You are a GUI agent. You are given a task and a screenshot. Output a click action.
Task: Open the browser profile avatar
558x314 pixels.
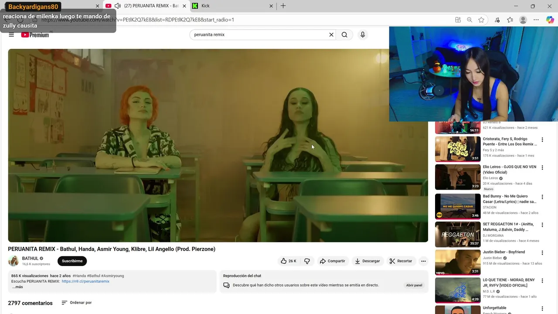pos(523,20)
